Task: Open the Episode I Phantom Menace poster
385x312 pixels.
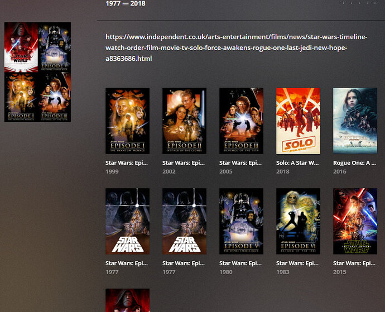Action: click(x=127, y=121)
